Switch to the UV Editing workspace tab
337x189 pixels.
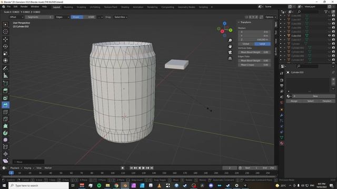click(x=95, y=7)
